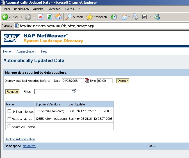This screenshot has width=189, height=158.
Task: Check the N4S on n4shost J2EESystem row
Action: tap(10, 119)
